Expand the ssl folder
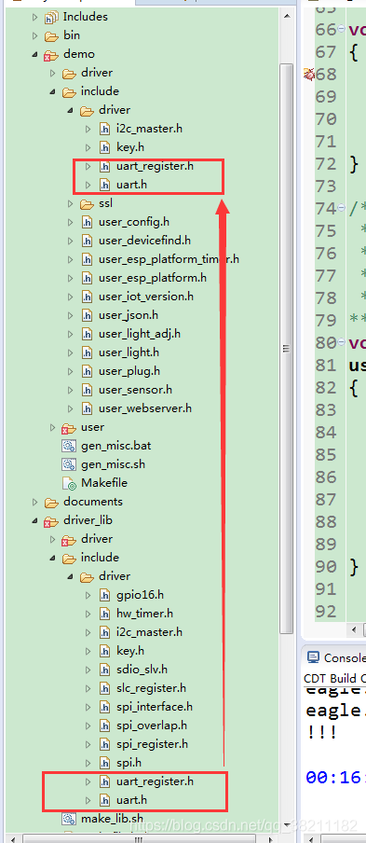 coord(70,204)
